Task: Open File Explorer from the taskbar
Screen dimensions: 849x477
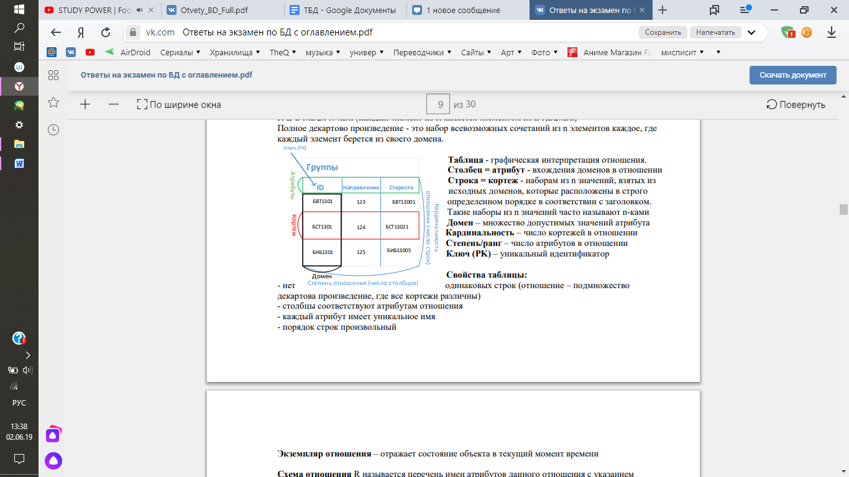Action: pos(19,144)
